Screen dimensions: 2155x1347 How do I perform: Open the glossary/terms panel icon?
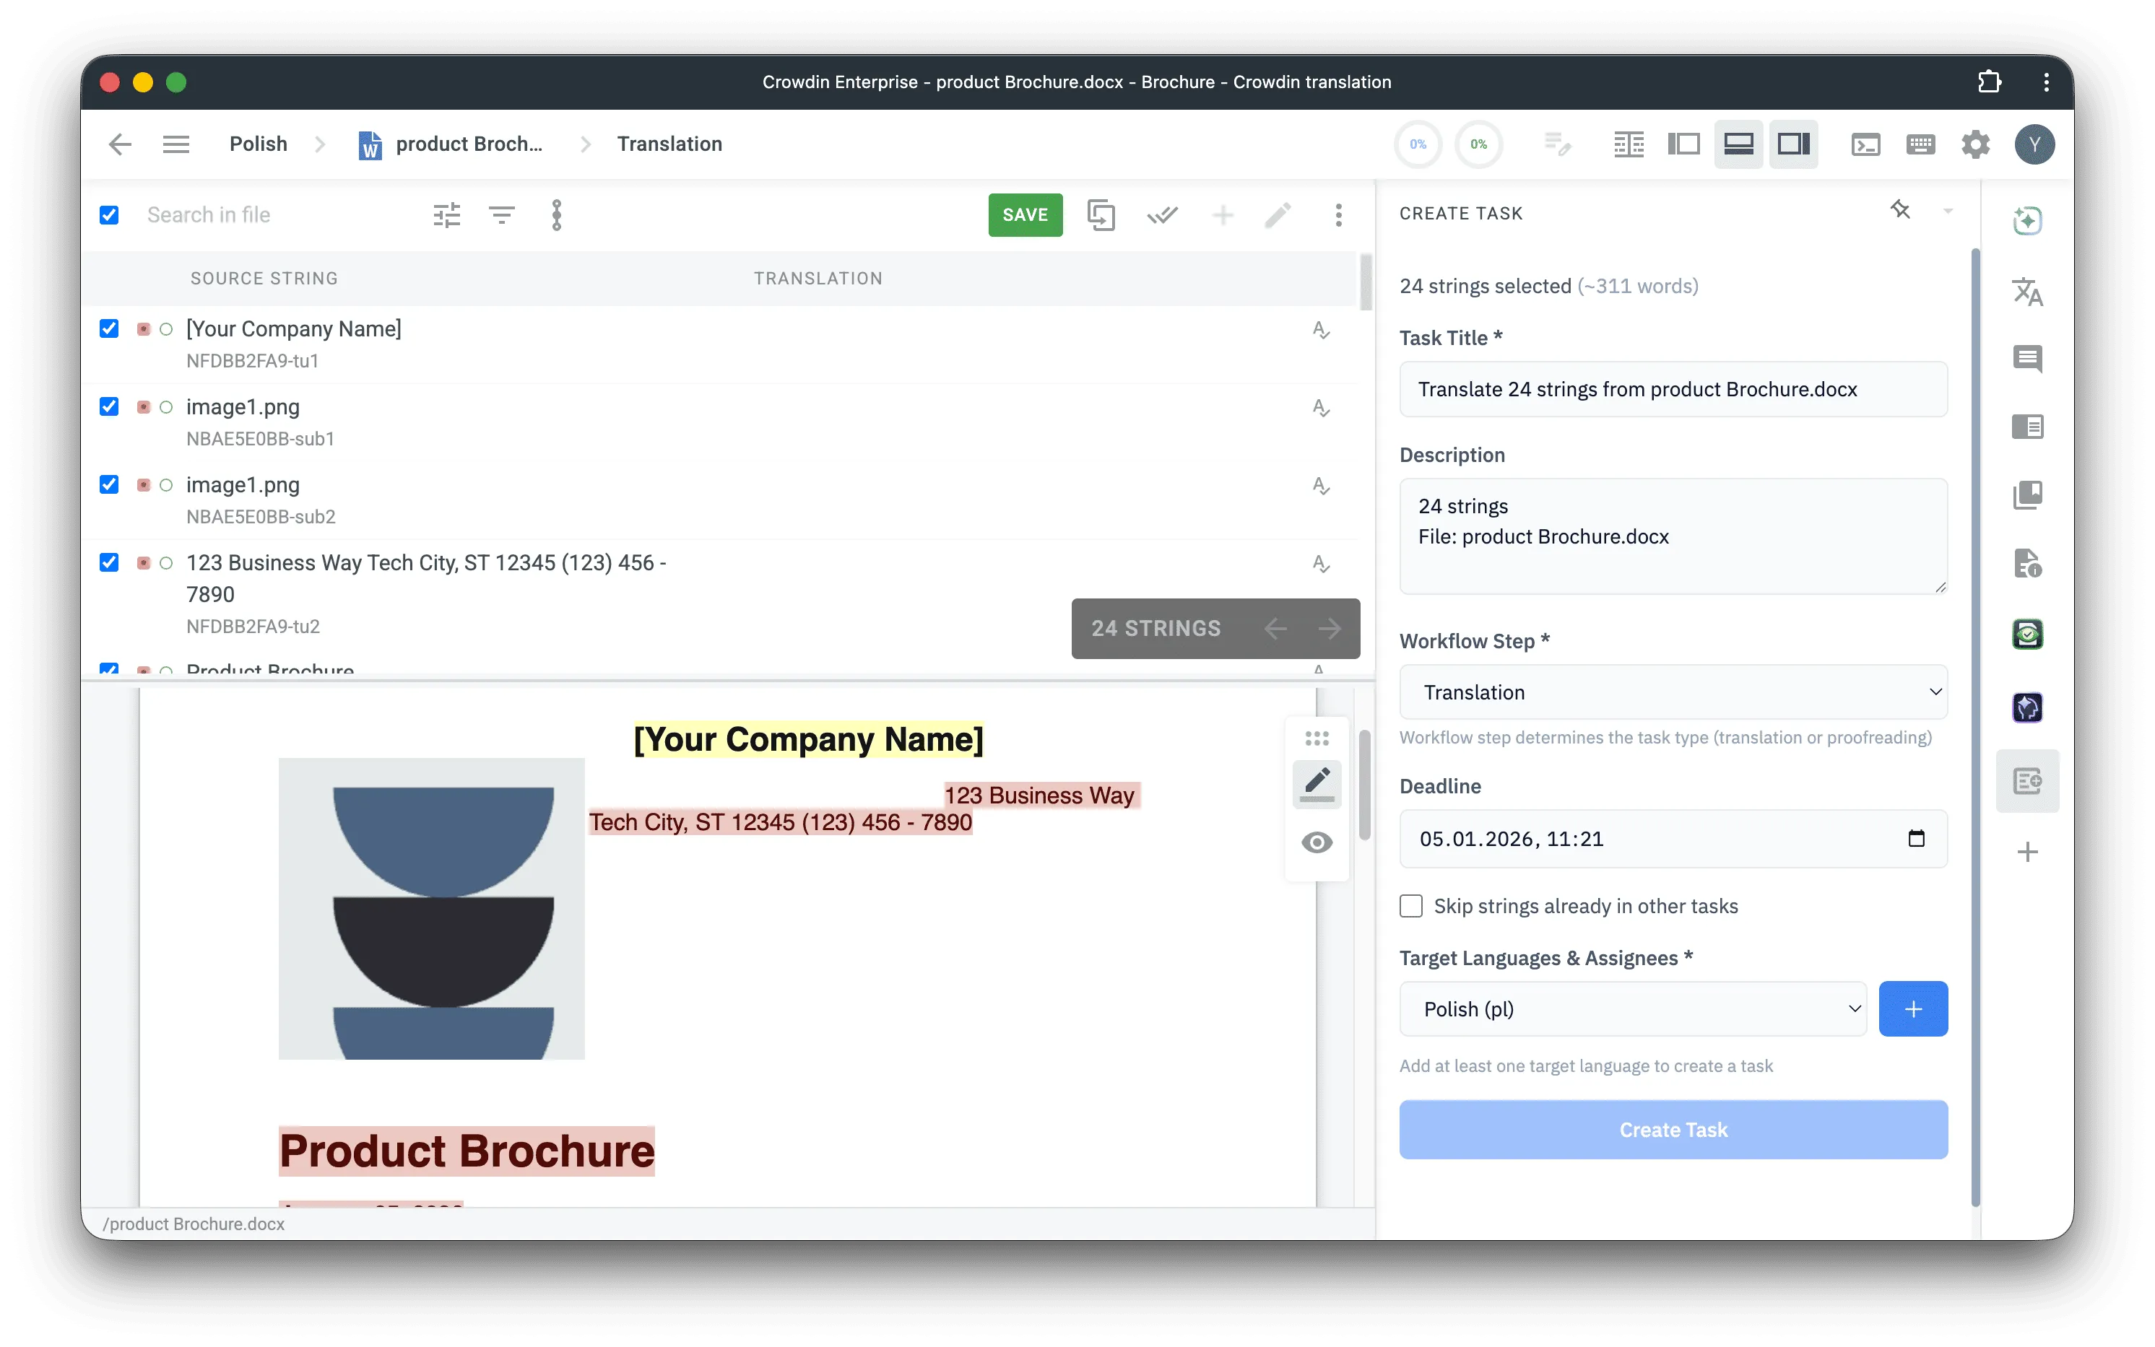[2029, 495]
